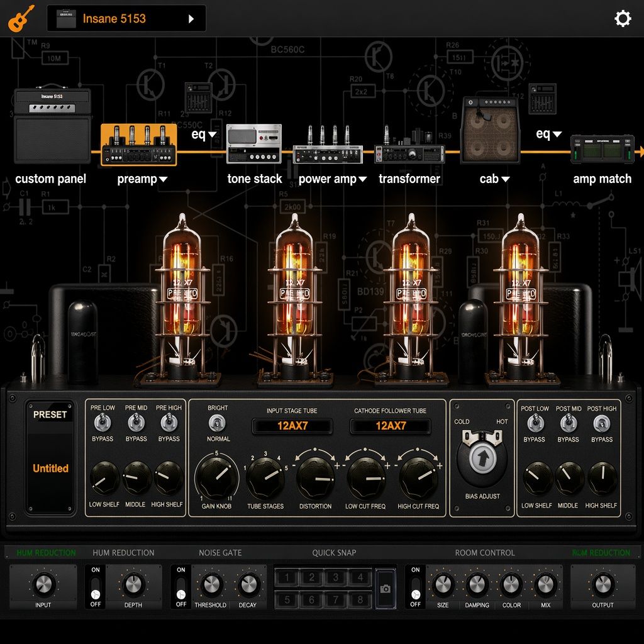Click the amp match label
The width and height of the screenshot is (644, 644).
pos(602,179)
